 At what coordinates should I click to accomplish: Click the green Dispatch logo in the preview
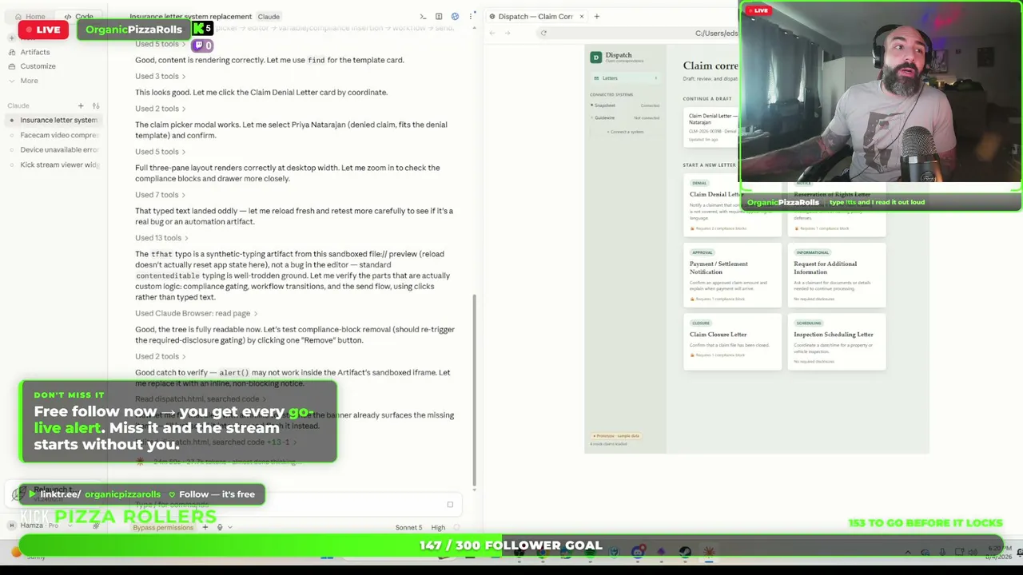[595, 57]
